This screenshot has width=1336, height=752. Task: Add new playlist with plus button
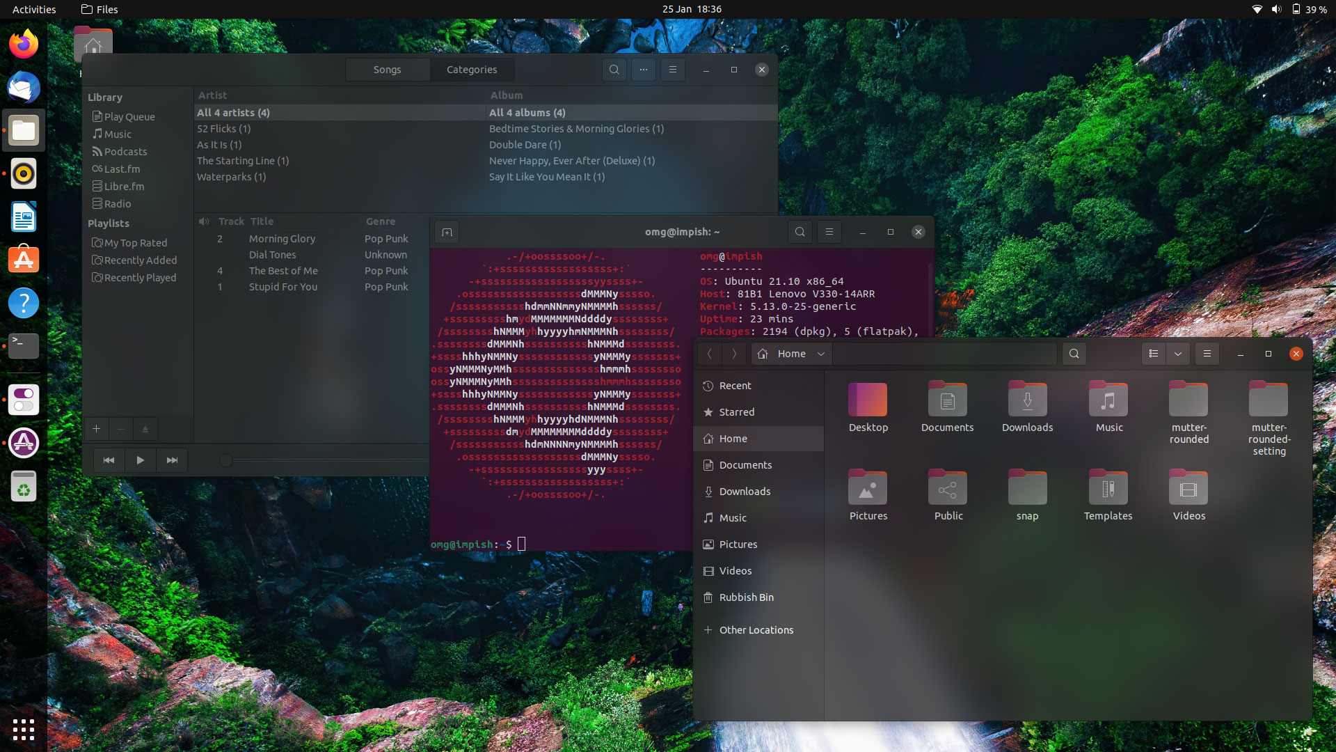(x=96, y=429)
